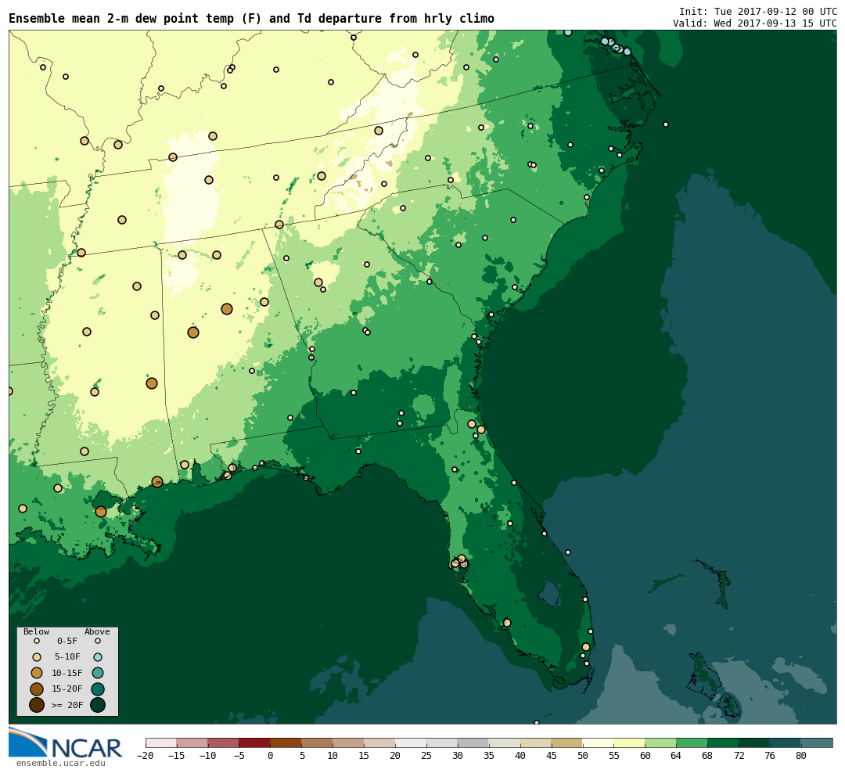This screenshot has width=845, height=773.
Task: Pick the 30 to 35 gray colorbar swatch
Action: [x=473, y=742]
